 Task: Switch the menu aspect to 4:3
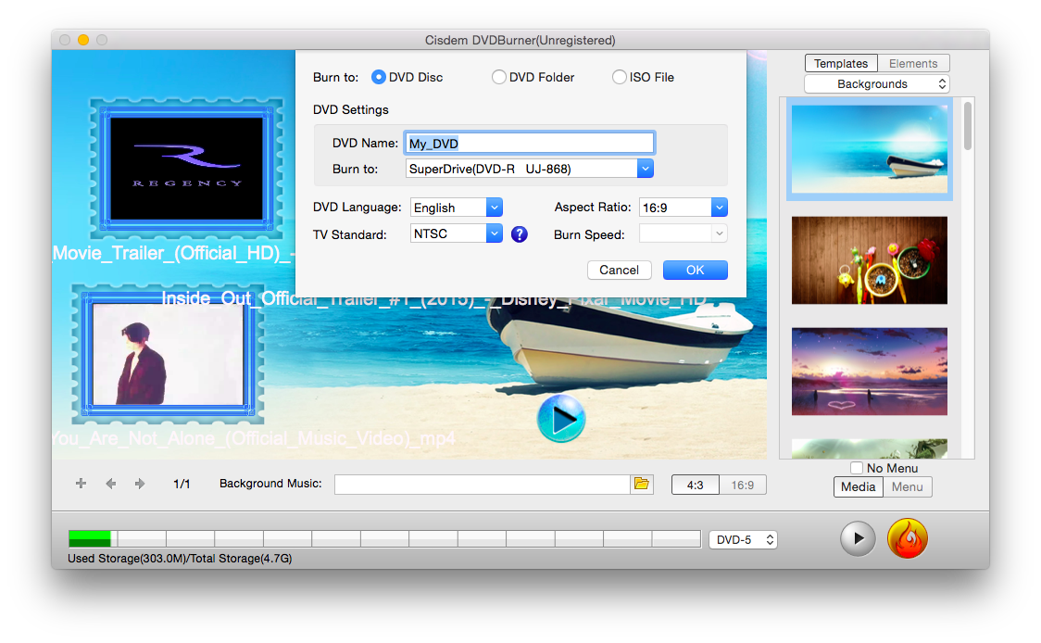(696, 485)
